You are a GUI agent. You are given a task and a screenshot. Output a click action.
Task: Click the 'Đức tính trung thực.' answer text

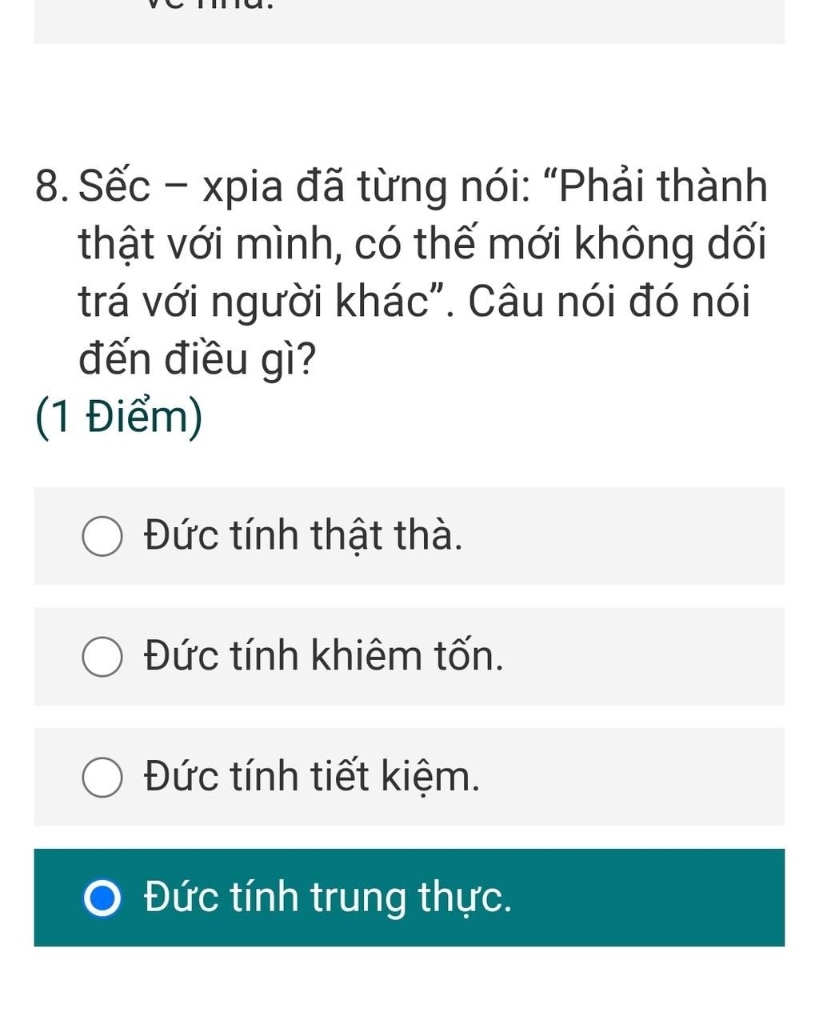[328, 897]
